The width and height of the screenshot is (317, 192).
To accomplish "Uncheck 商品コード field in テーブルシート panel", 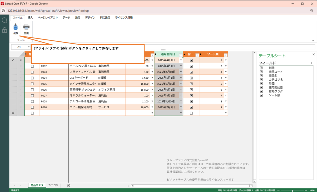I will click(261, 72).
